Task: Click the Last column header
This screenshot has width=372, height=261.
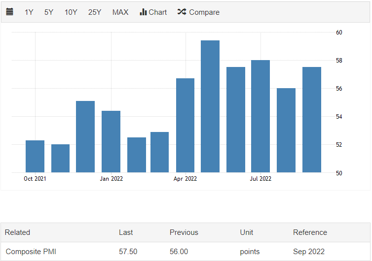Action: [126, 232]
